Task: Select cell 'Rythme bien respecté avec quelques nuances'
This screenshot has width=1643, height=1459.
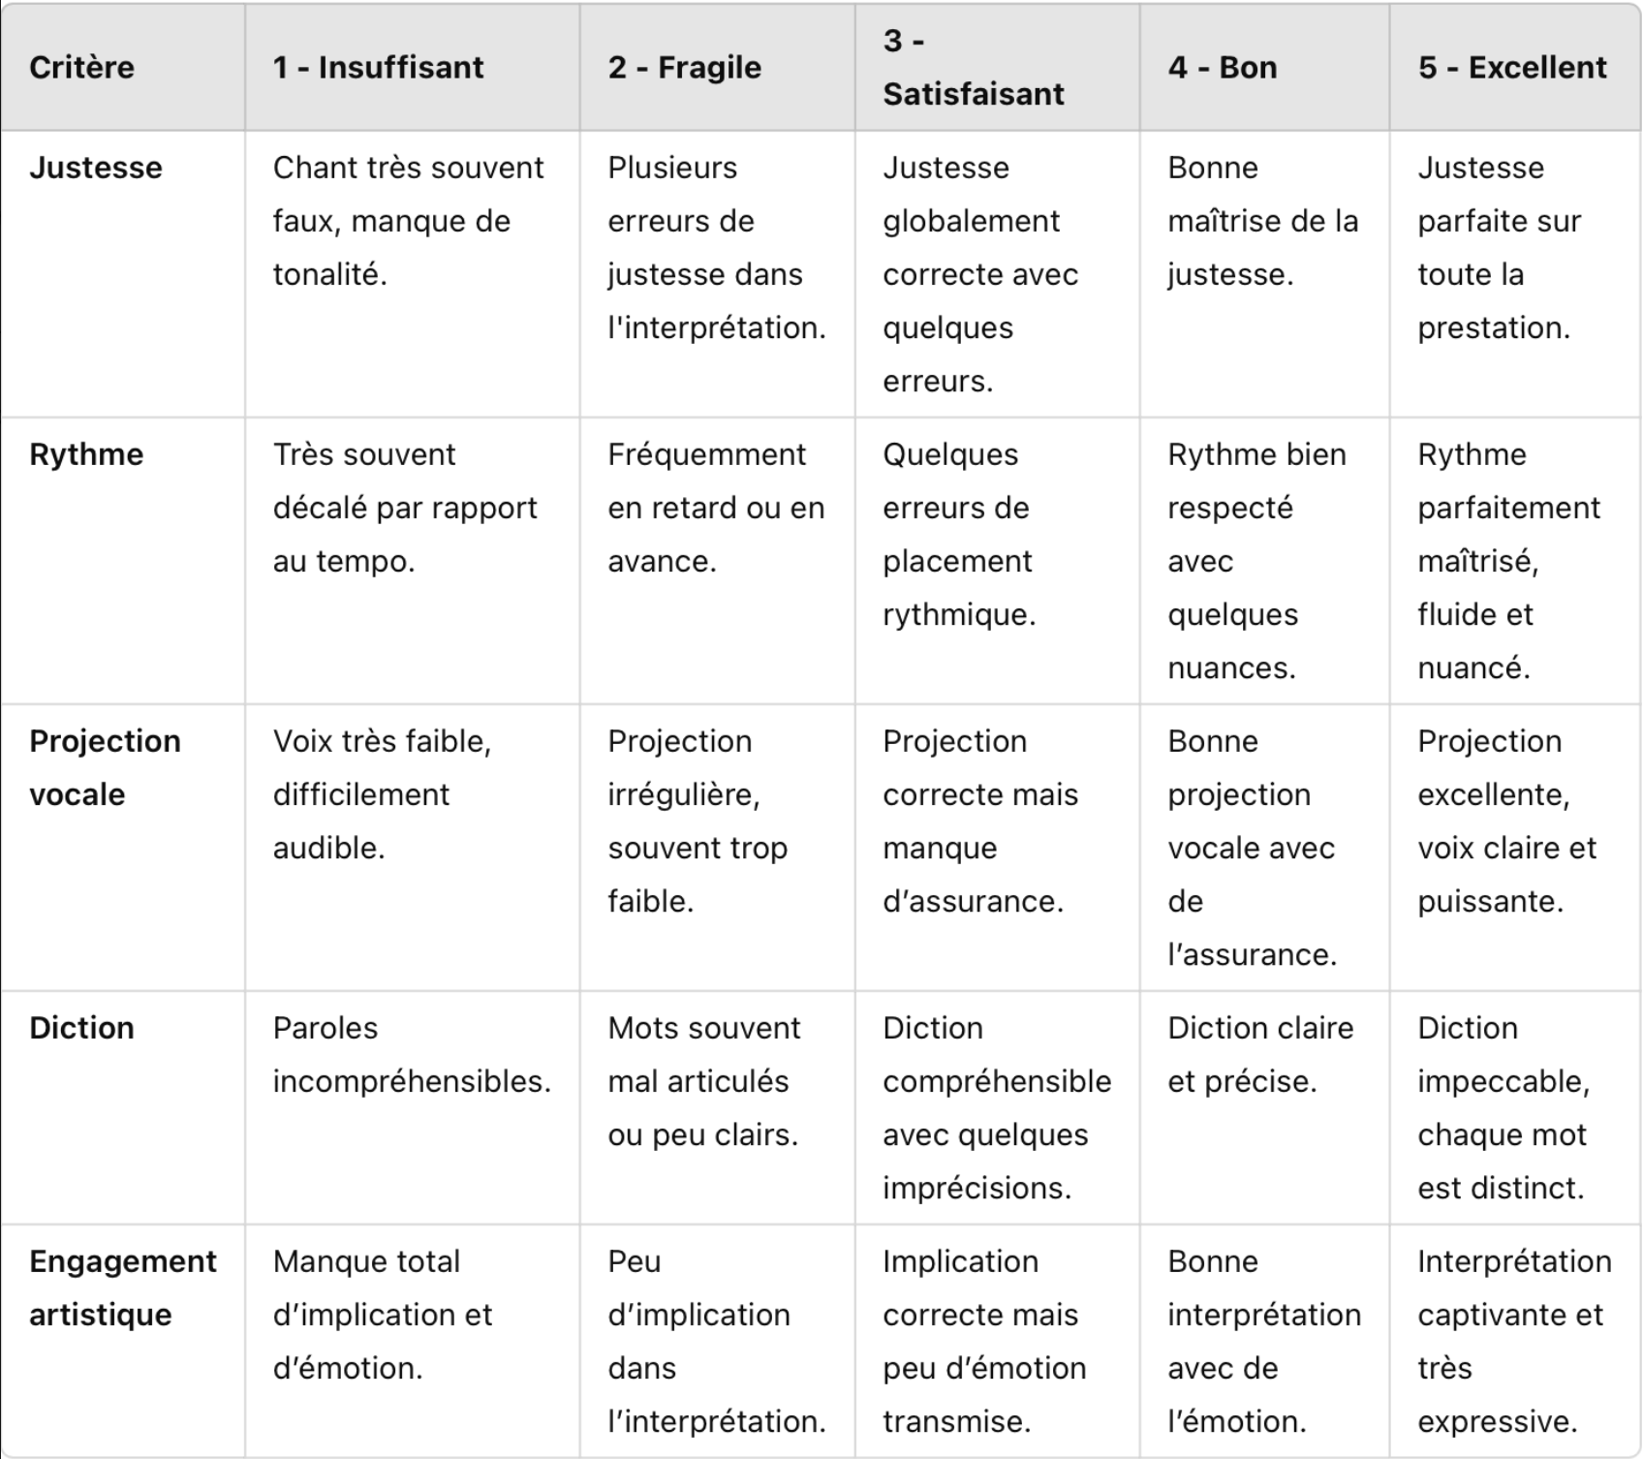Action: (x=1255, y=561)
